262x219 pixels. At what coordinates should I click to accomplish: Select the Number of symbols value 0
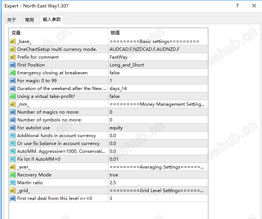(x=158, y=120)
